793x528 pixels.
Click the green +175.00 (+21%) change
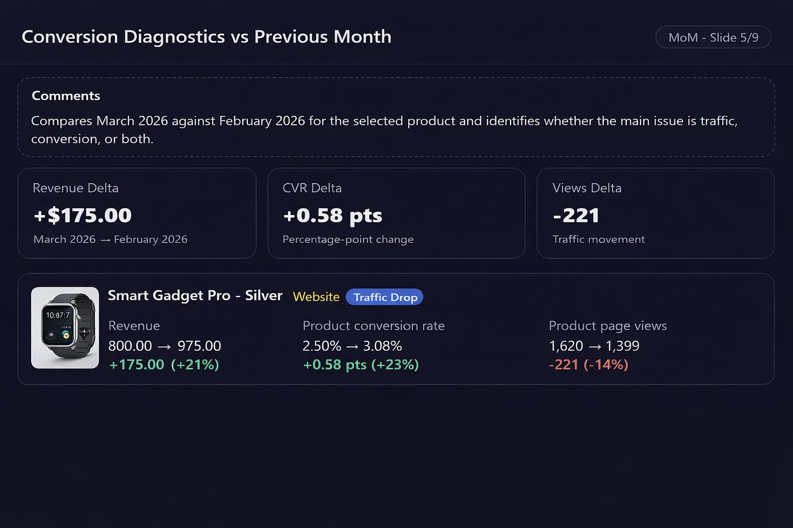click(x=164, y=365)
